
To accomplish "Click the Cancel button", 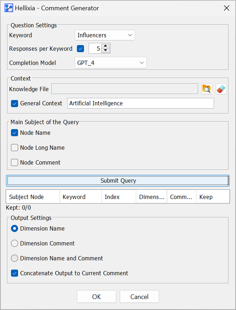I will pyautogui.click(x=139, y=297).
